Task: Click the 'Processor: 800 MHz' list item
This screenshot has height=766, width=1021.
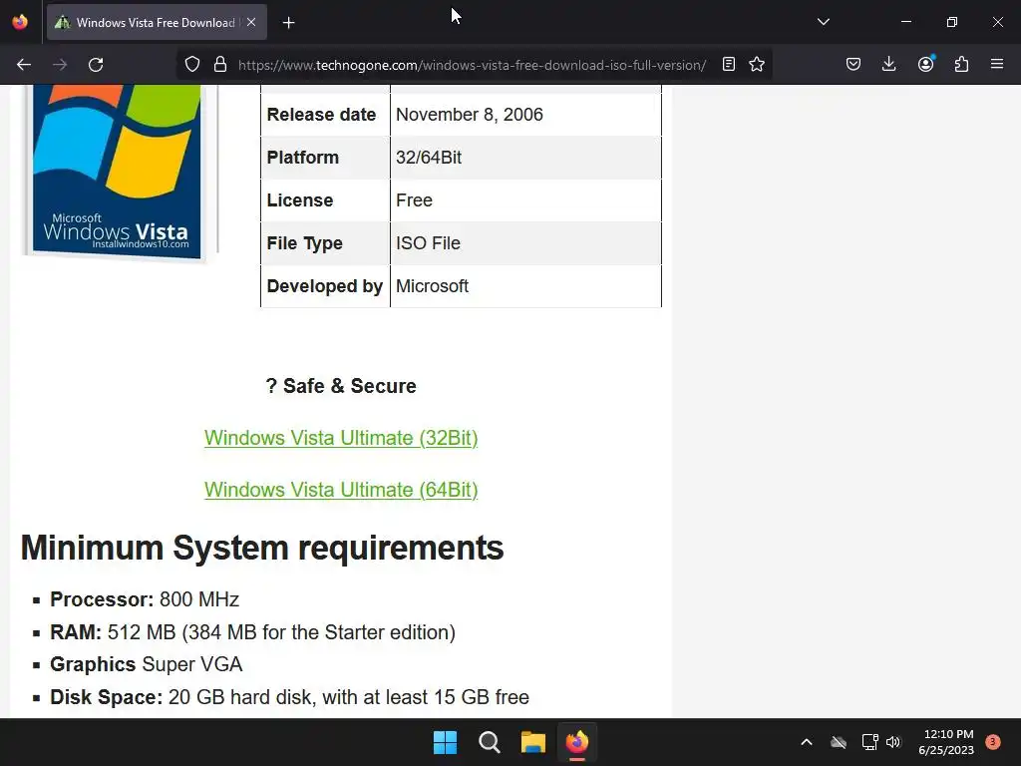Action: 145,599
